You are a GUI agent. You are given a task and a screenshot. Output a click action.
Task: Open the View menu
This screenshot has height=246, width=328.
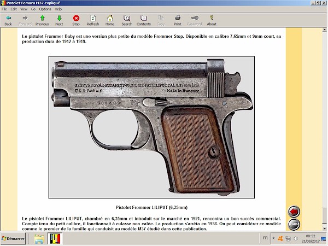click(24, 9)
